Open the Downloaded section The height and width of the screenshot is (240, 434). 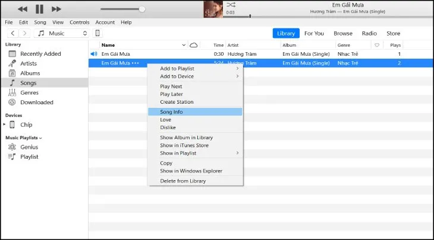[x=36, y=102]
